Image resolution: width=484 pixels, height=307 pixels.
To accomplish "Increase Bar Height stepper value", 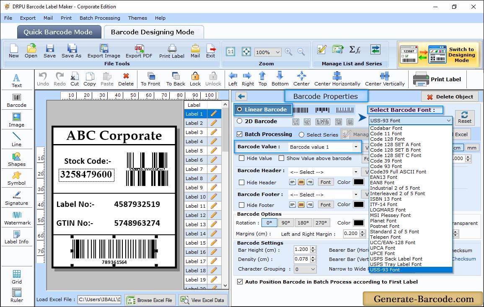I will (x=313, y=248).
